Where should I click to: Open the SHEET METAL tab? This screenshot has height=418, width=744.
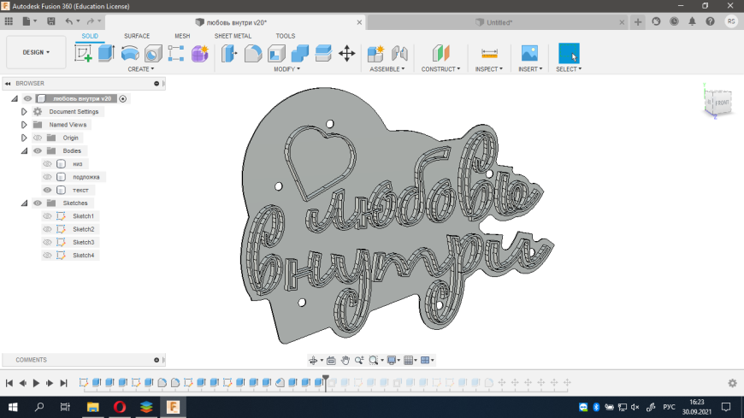click(233, 36)
